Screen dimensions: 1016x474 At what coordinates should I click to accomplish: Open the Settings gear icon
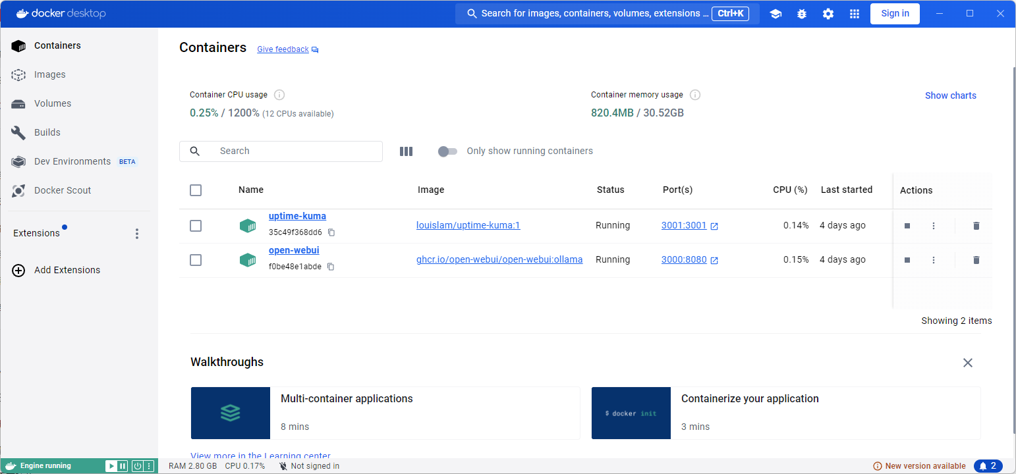828,14
